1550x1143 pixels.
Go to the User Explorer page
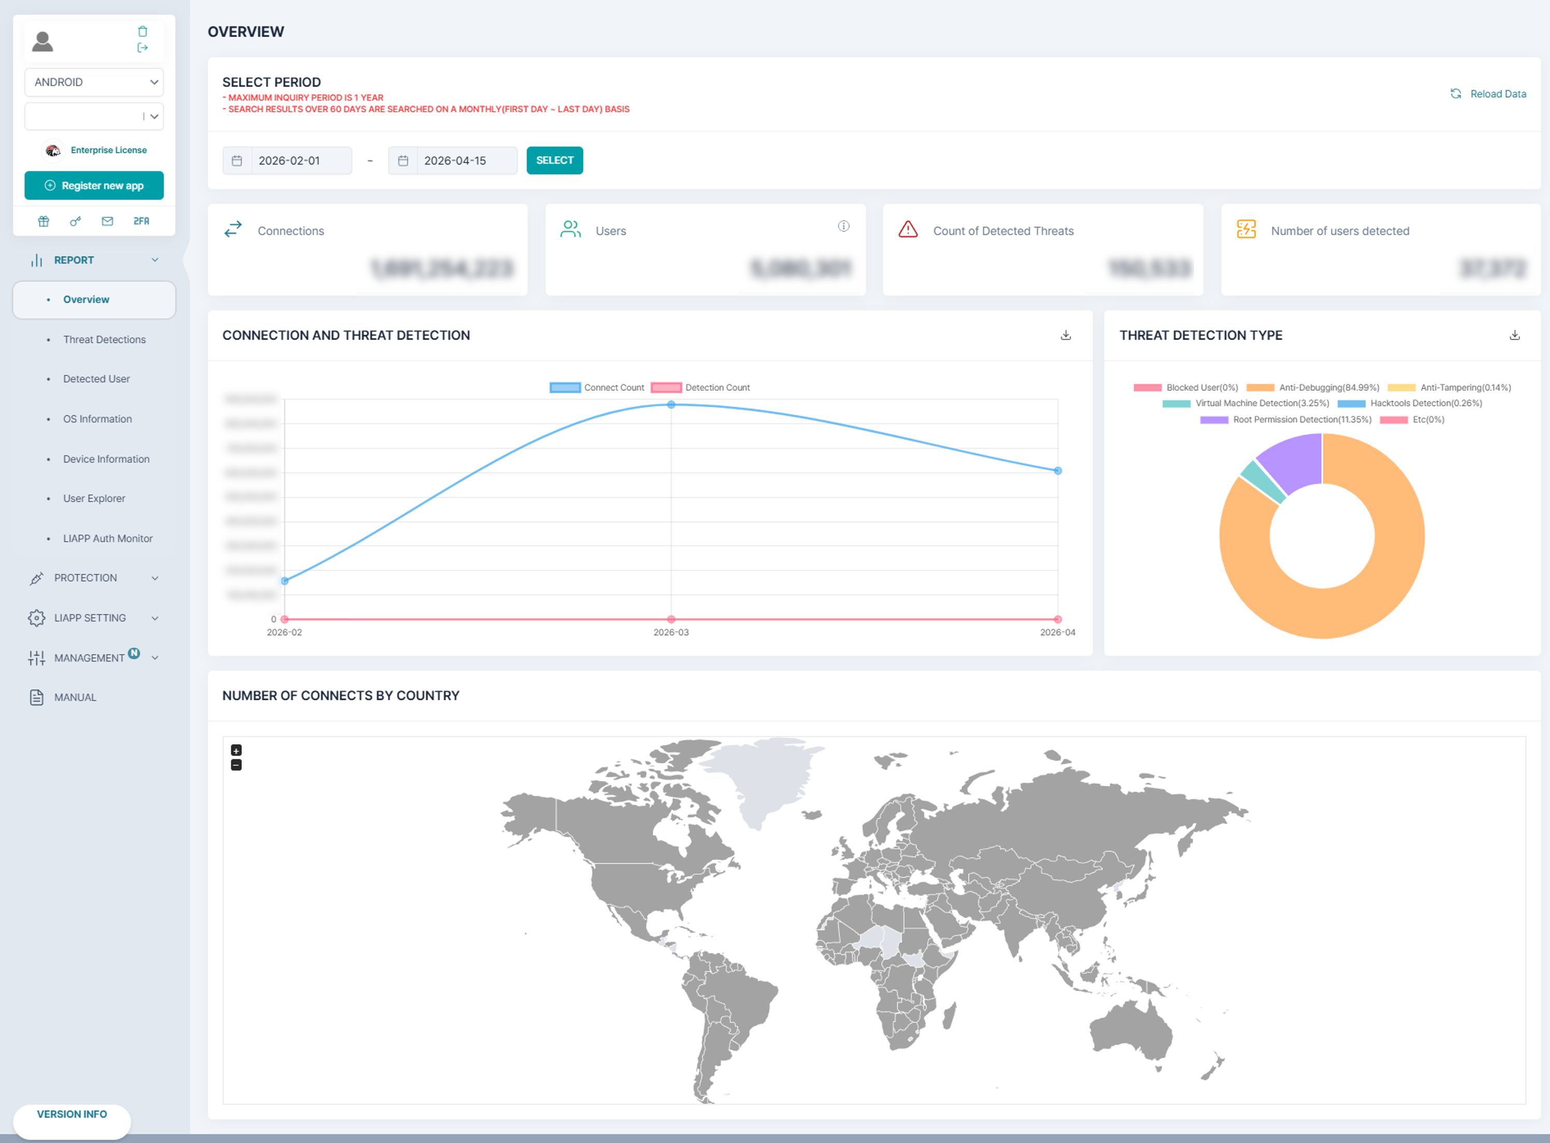pyautogui.click(x=94, y=498)
